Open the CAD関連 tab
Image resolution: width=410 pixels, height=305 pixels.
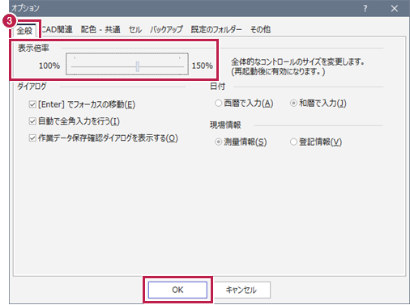[57, 29]
